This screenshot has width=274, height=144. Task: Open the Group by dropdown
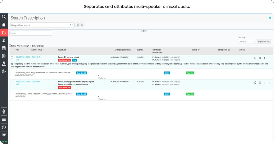coord(247,41)
